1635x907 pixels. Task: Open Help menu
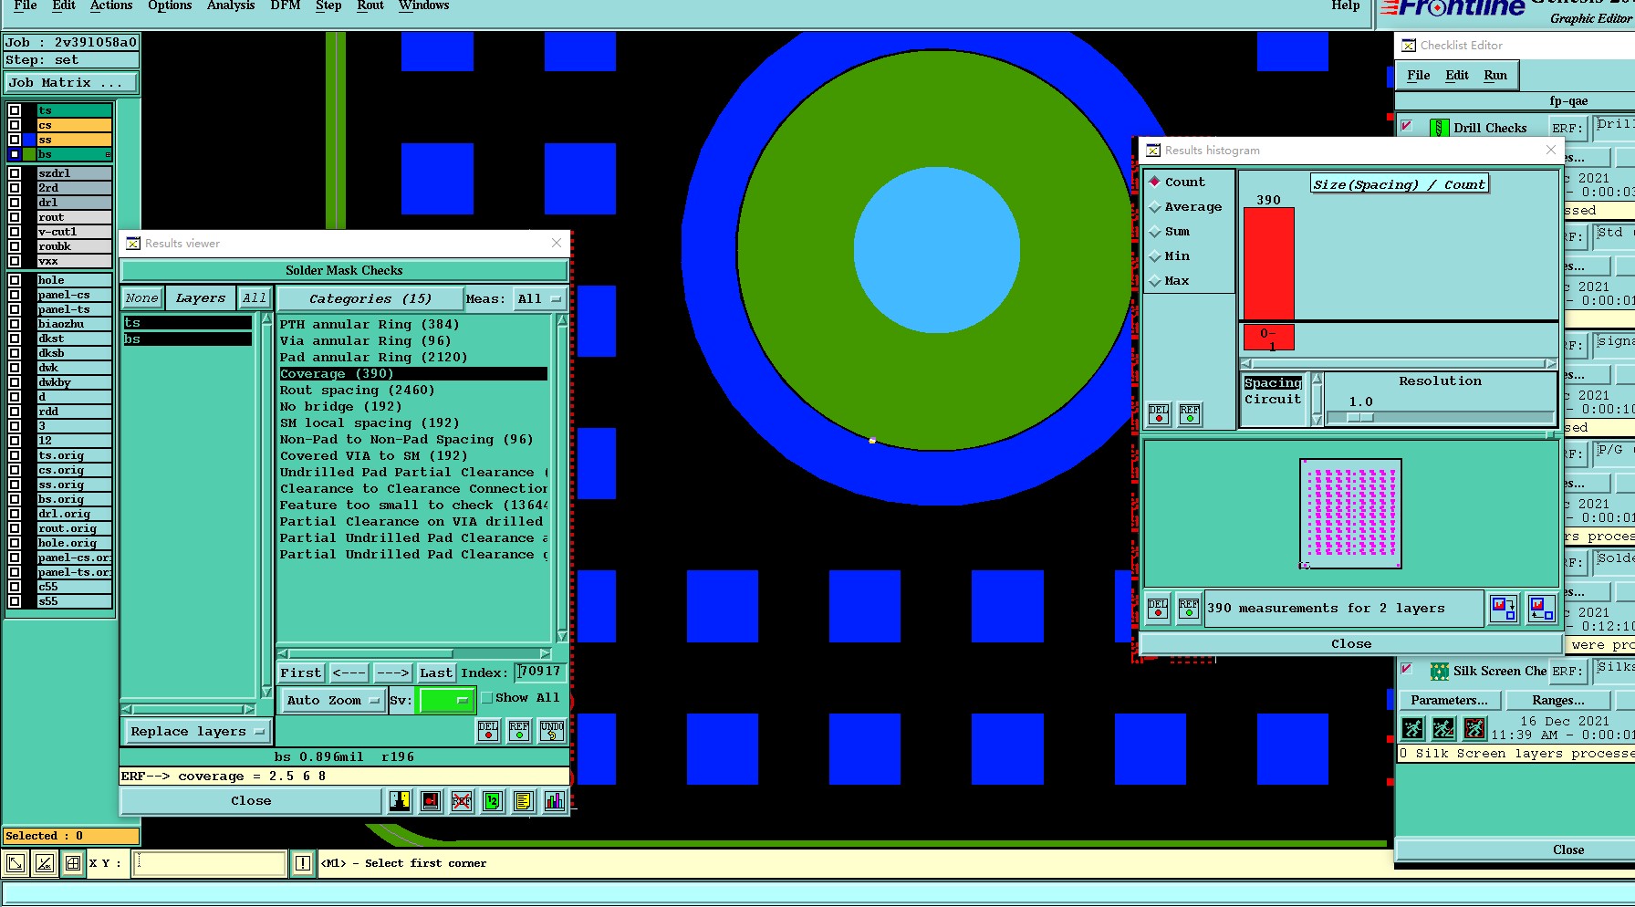coord(1346,5)
